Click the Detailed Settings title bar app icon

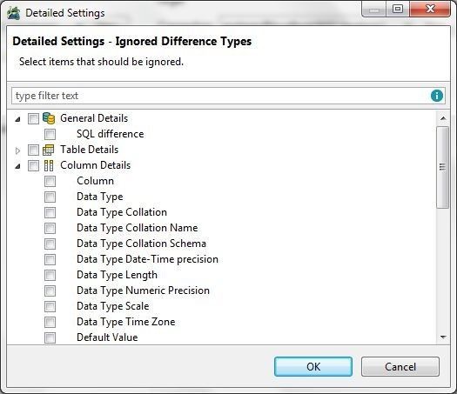click(x=14, y=13)
